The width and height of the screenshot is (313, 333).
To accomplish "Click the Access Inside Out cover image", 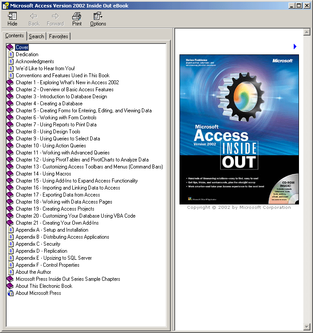I will 239,129.
